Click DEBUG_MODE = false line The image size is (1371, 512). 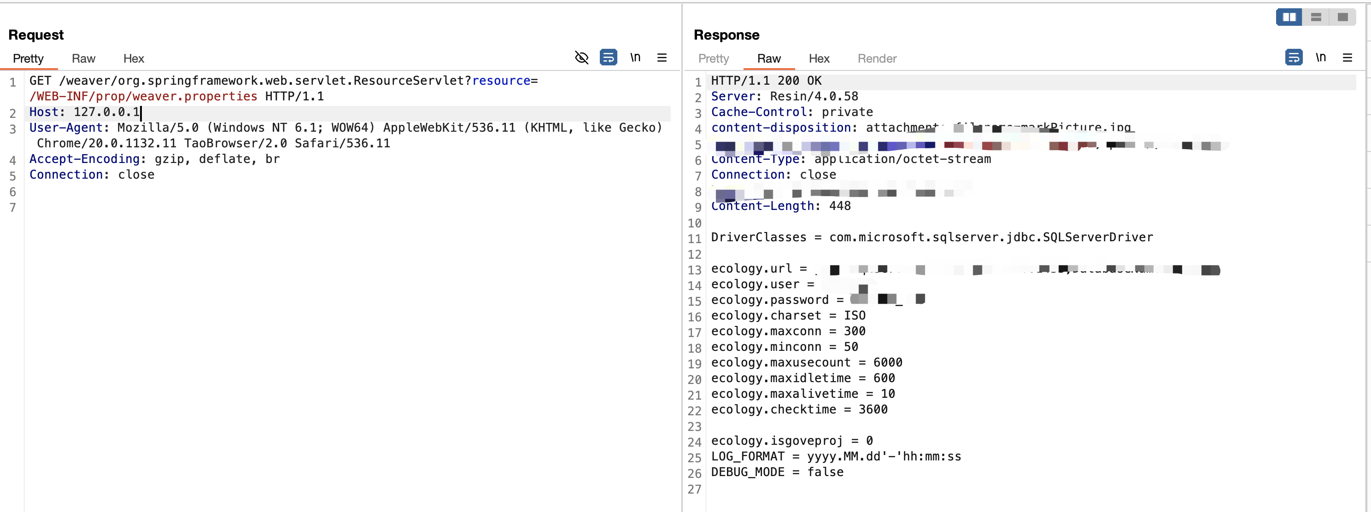click(x=777, y=472)
